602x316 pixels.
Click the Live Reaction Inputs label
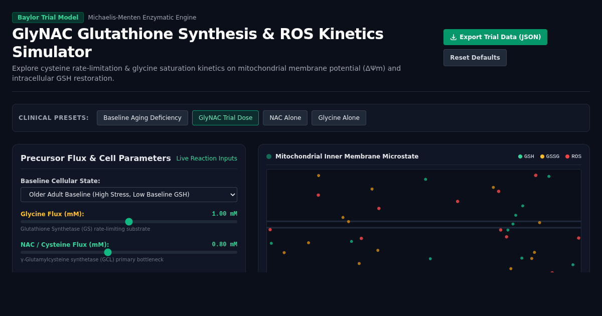pos(207,159)
